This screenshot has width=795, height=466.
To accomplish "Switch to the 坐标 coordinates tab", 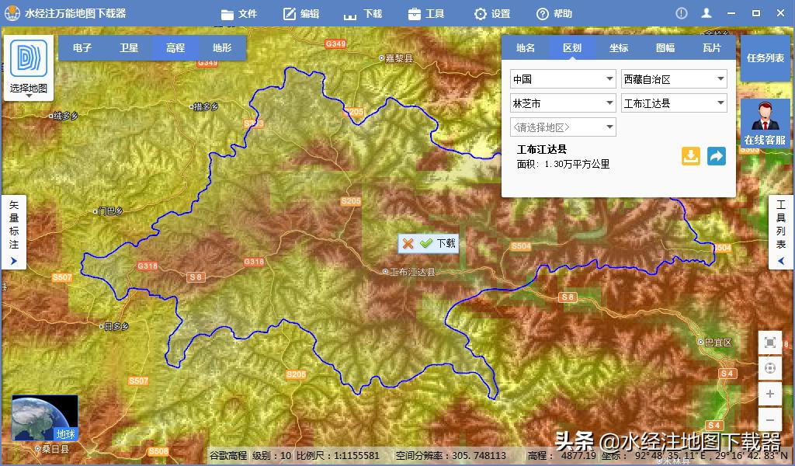I will pos(618,47).
